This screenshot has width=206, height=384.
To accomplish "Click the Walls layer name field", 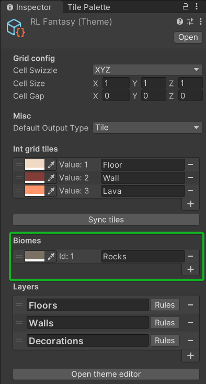I will [x=88, y=323].
